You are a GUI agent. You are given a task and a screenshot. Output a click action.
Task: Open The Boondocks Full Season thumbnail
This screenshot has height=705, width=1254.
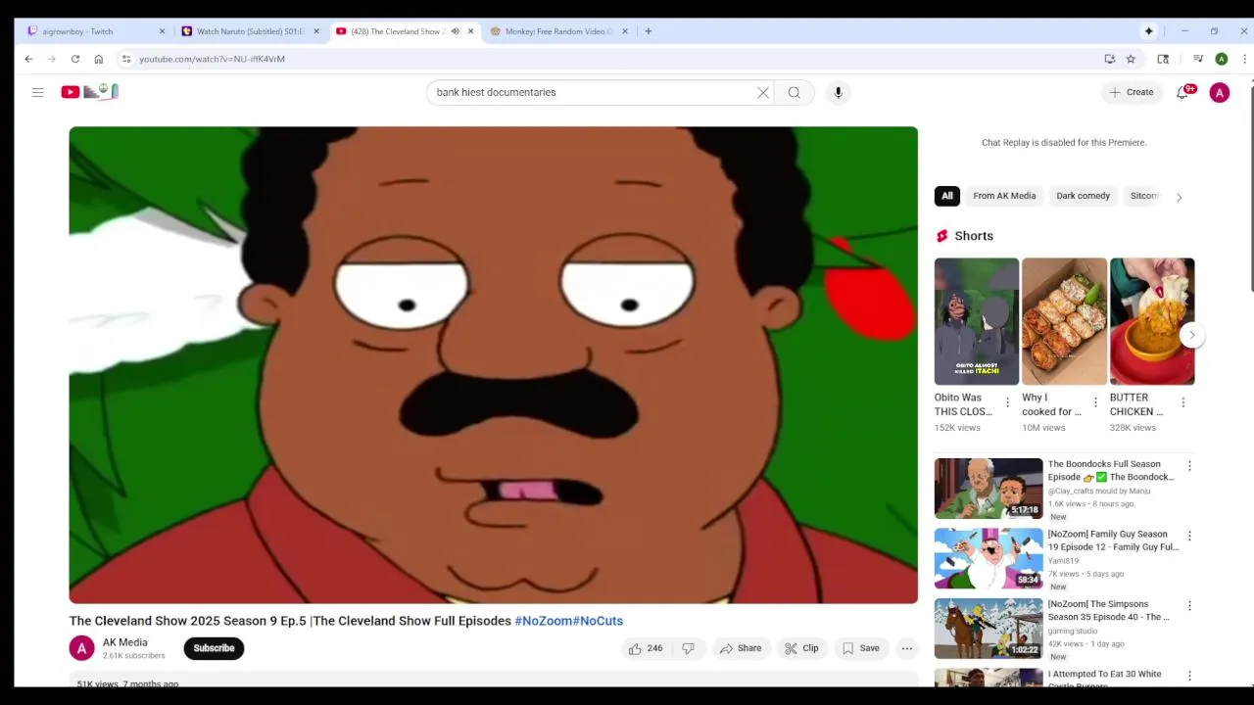click(989, 489)
